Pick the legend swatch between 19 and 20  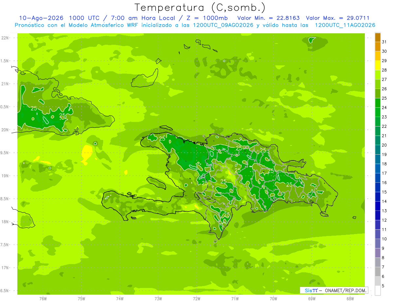(x=378, y=150)
